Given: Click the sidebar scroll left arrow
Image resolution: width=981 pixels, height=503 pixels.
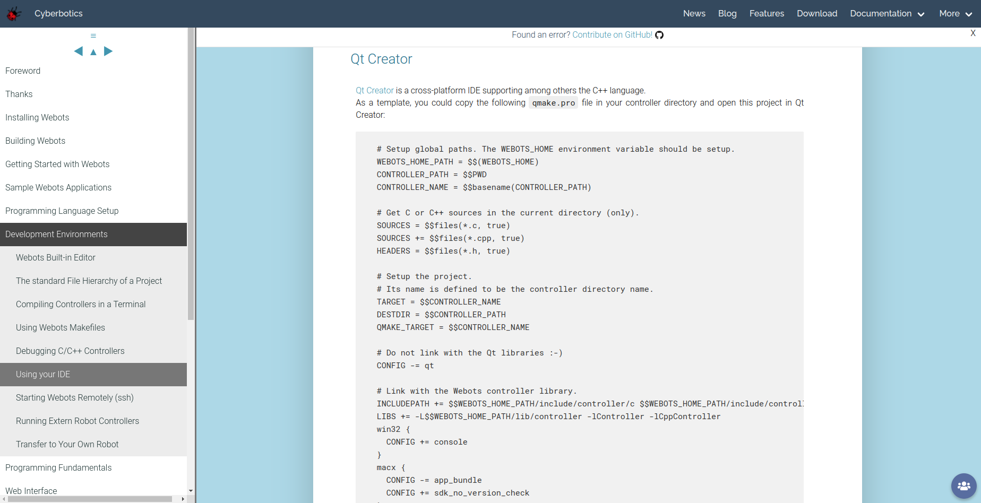Looking at the screenshot, I should coord(4,499).
